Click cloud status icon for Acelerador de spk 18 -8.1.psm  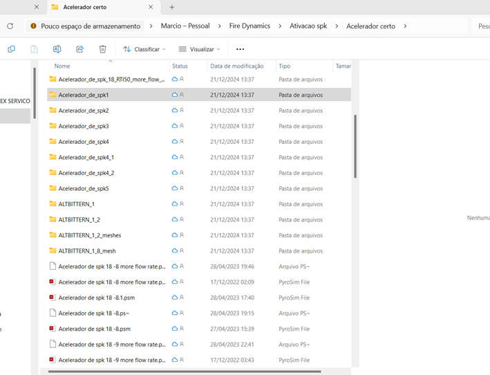(175, 297)
